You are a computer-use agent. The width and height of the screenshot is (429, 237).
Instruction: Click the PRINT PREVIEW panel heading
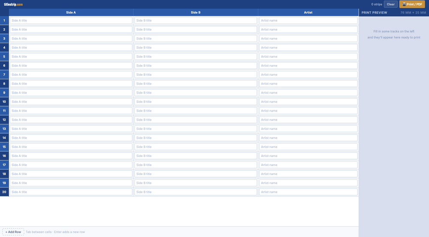tap(374, 12)
